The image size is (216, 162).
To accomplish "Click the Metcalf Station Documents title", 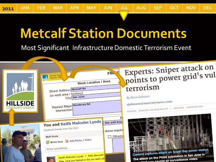I will [x=104, y=33].
